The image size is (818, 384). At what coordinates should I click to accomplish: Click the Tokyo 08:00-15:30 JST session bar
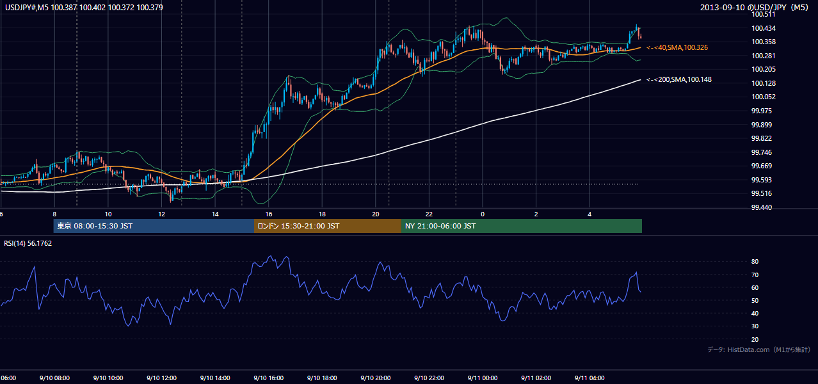click(x=154, y=226)
